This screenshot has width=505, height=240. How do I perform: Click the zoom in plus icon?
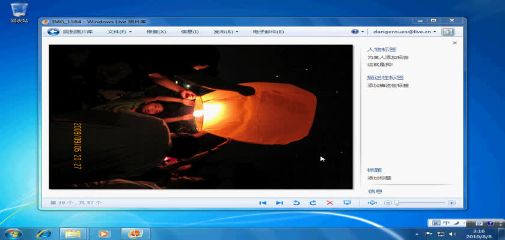[x=451, y=203]
